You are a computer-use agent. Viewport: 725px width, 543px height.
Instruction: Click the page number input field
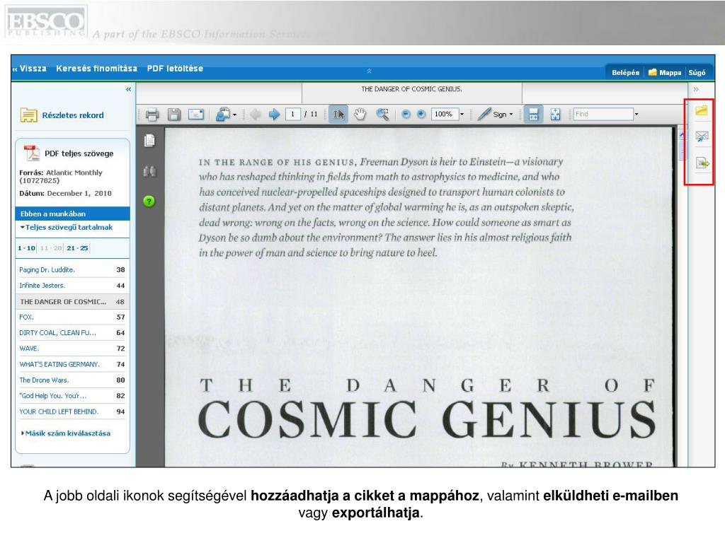click(x=292, y=114)
